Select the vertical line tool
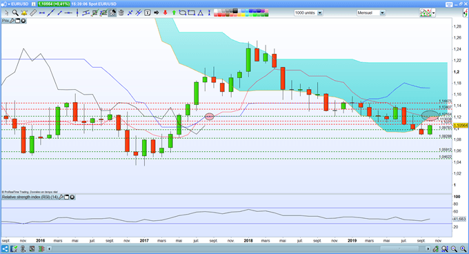Screen dimensions: 469x254 tap(77, 13)
